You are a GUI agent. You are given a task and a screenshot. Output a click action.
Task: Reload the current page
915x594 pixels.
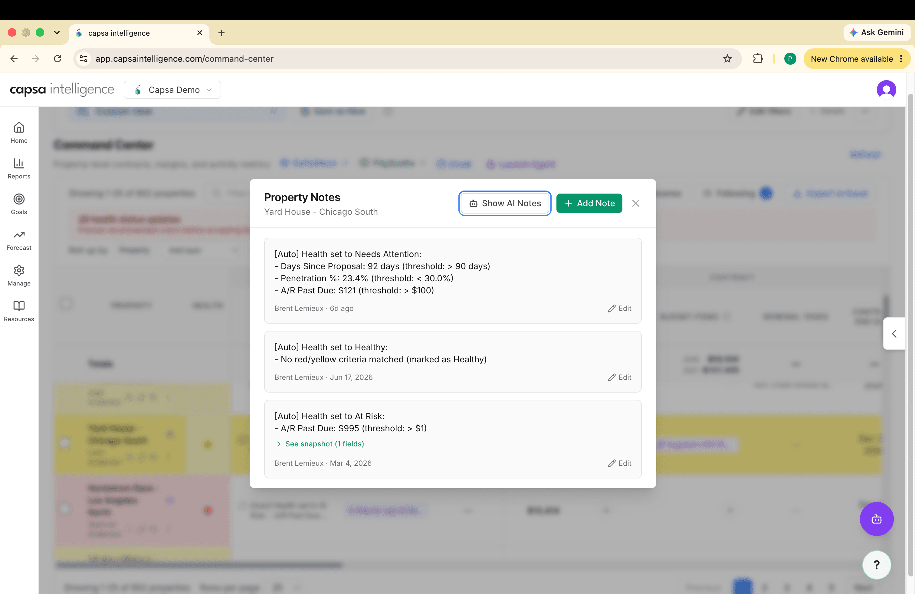[57, 58]
